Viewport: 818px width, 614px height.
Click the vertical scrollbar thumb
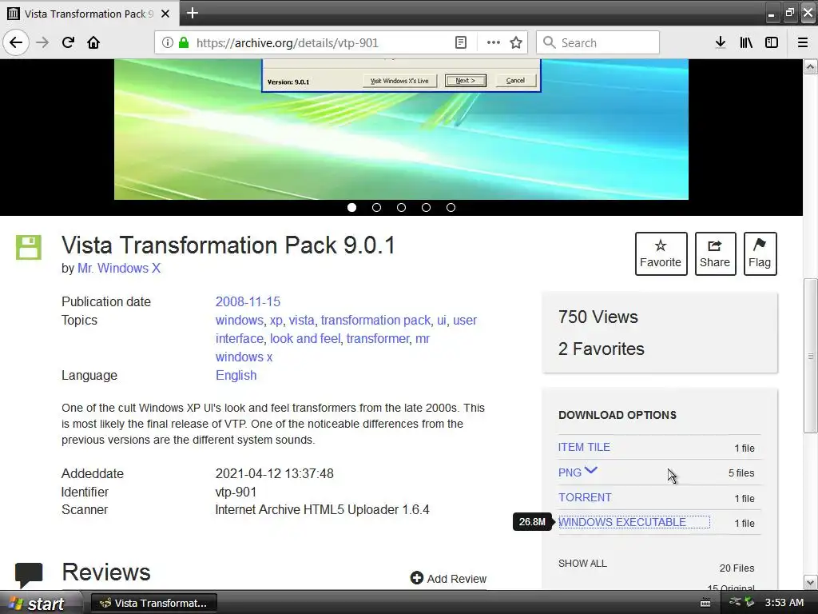[810, 356]
